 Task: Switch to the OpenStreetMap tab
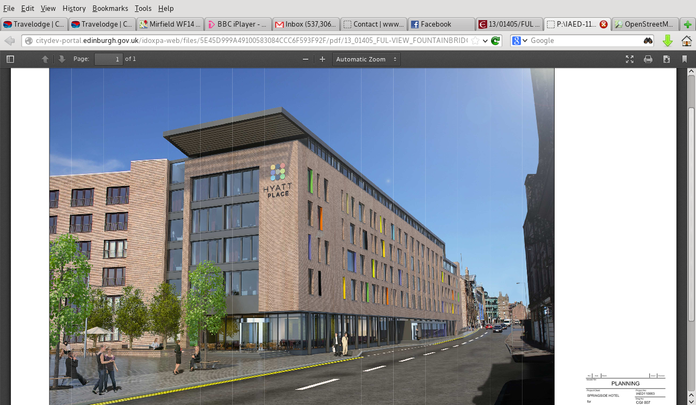[645, 24]
